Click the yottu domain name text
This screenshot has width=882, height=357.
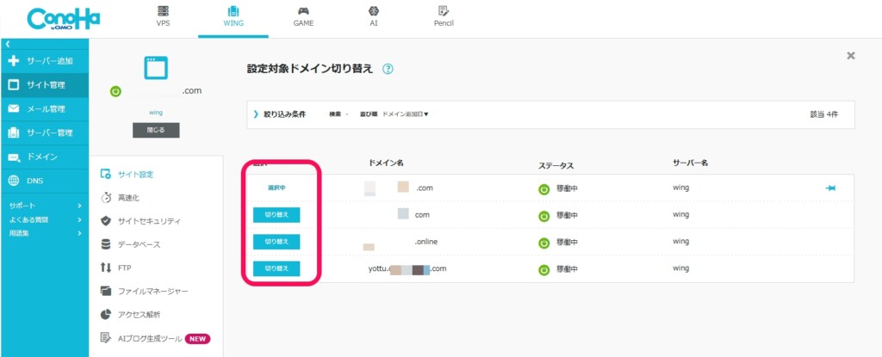coord(407,269)
